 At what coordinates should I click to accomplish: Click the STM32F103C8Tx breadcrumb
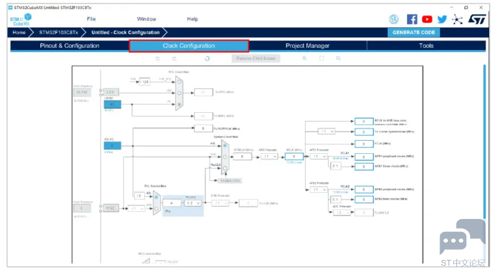coord(59,32)
